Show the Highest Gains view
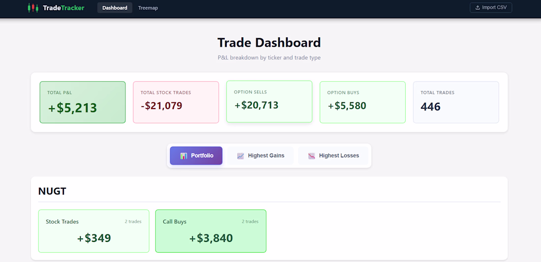 tap(260, 156)
